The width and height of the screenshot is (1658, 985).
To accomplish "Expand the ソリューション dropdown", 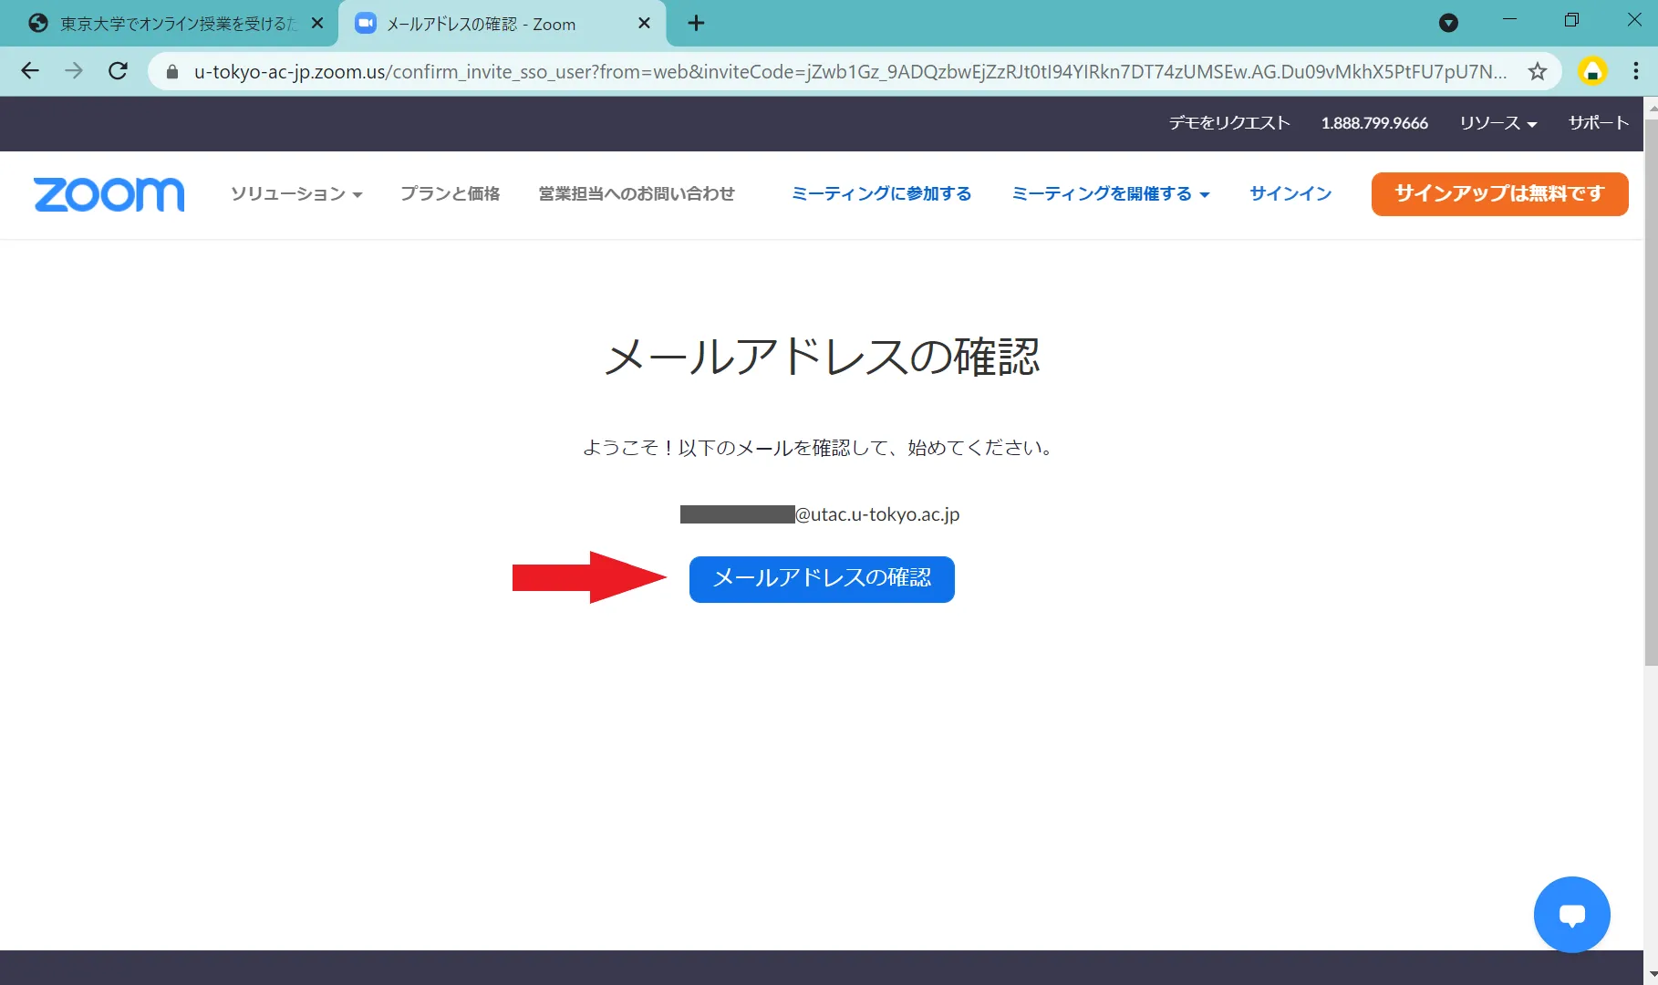I will pyautogui.click(x=296, y=194).
